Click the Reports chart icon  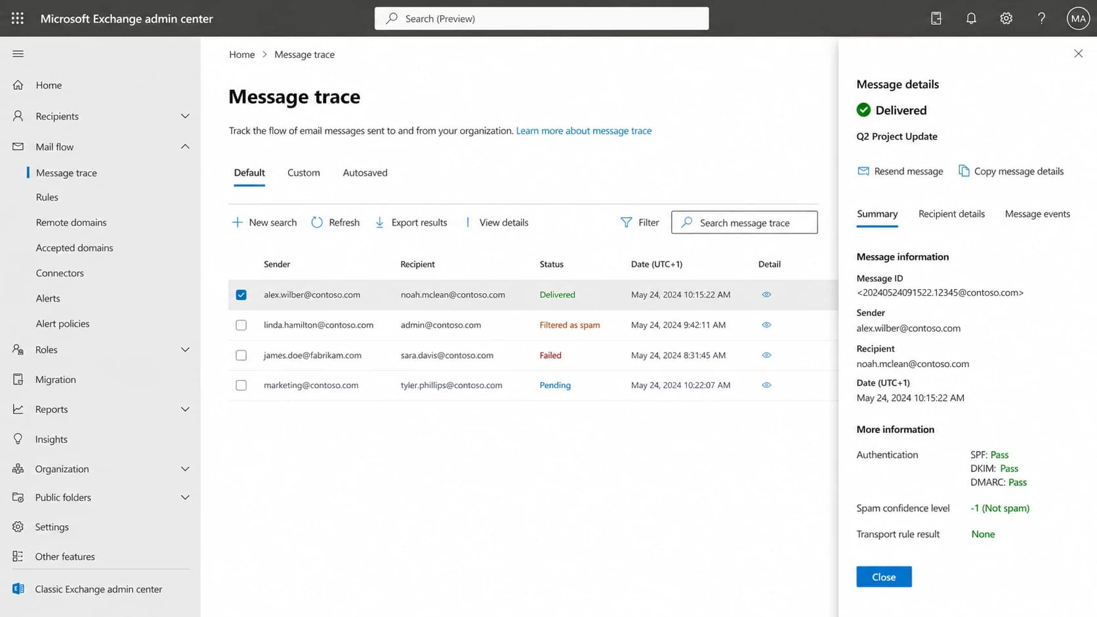click(x=18, y=408)
